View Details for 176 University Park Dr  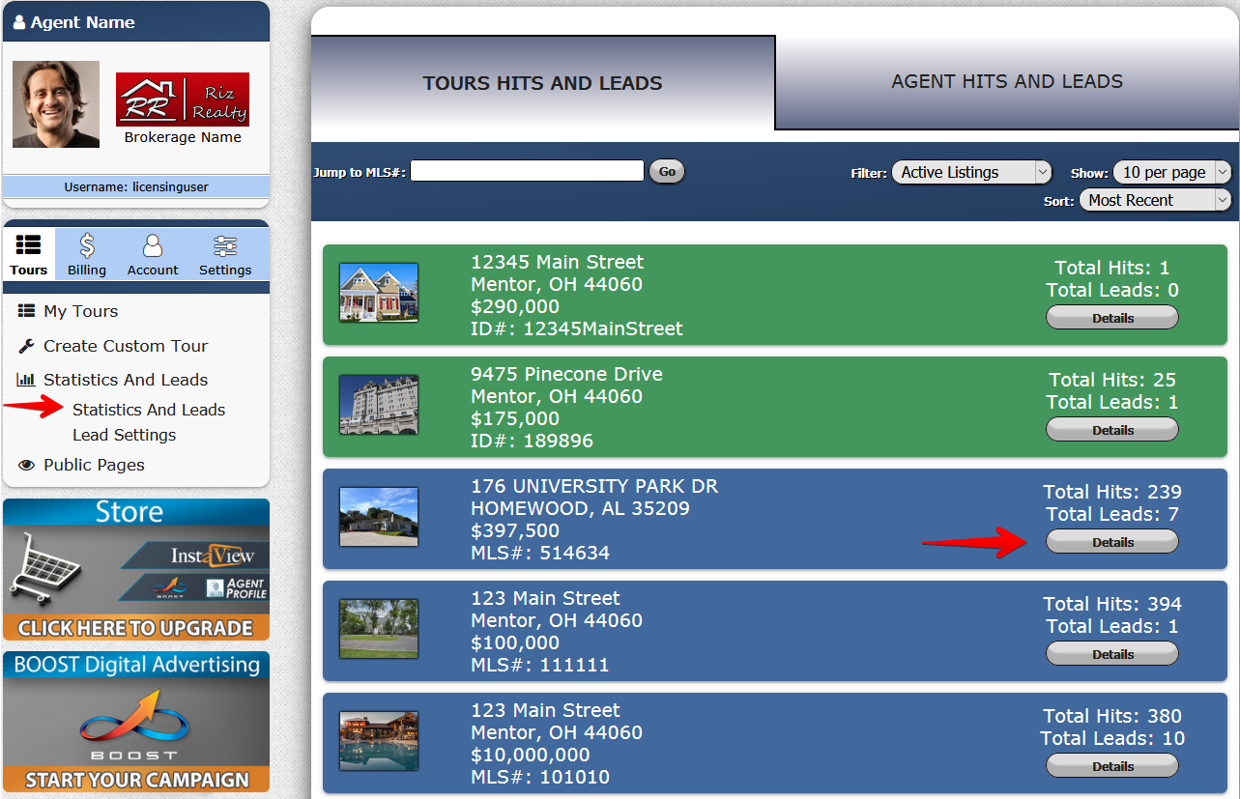click(x=1112, y=542)
